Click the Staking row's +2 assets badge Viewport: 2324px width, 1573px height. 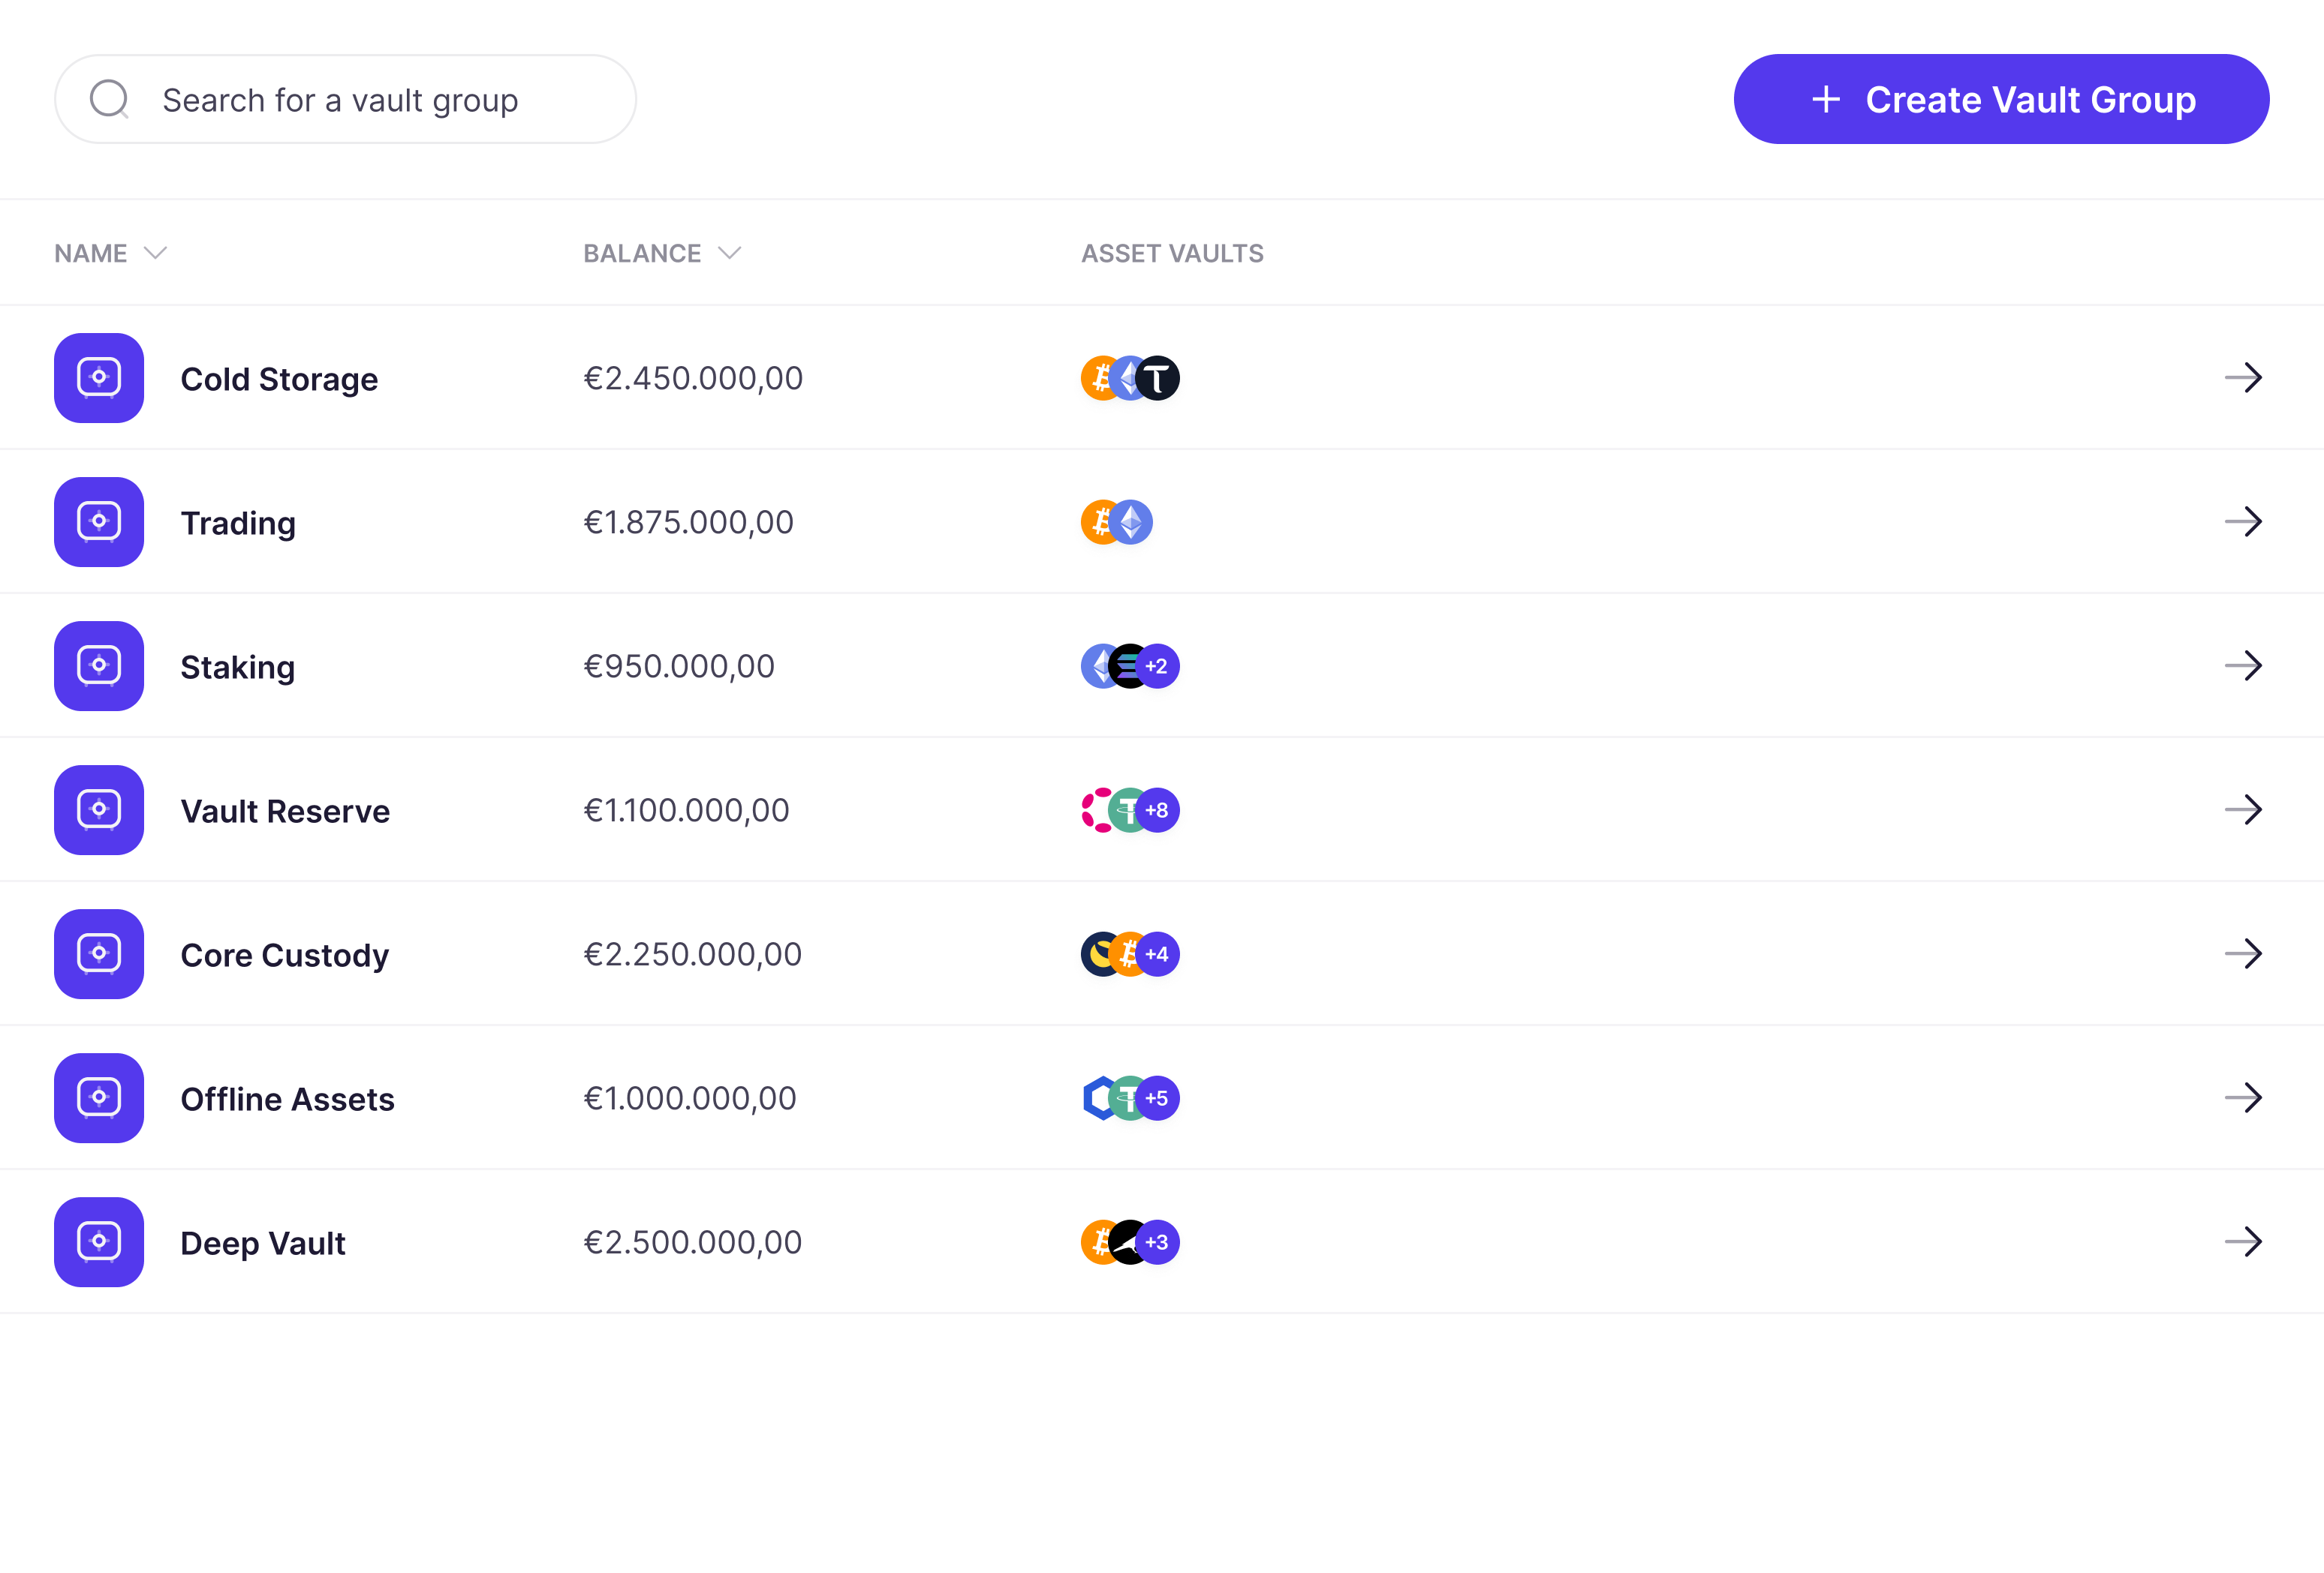click(x=1158, y=665)
